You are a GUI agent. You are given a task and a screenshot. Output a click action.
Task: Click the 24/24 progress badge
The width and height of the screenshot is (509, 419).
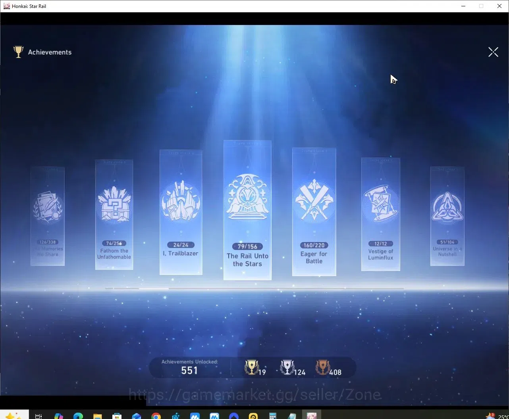(x=181, y=245)
